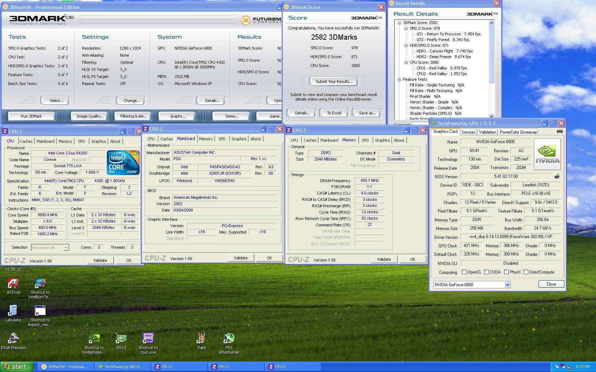Click the Result Details scroll down arrow
This screenshot has height=372, width=596.
click(491, 116)
